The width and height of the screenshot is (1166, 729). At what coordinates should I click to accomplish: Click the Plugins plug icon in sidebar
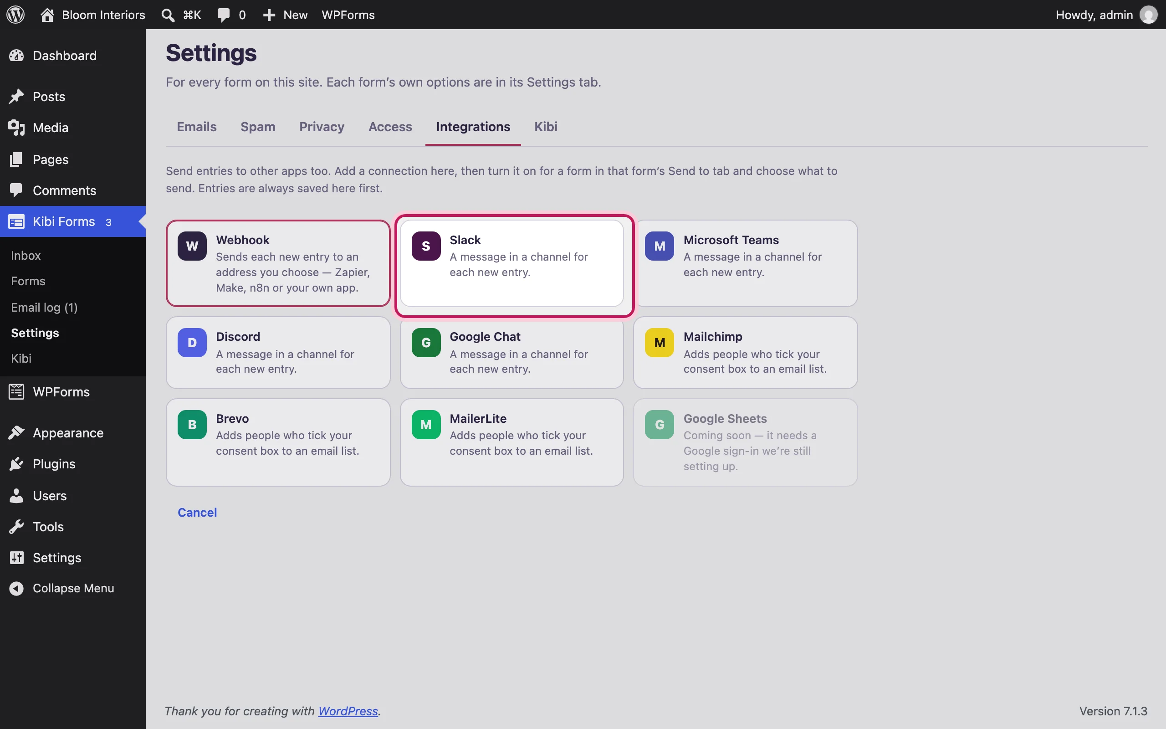tap(16, 464)
